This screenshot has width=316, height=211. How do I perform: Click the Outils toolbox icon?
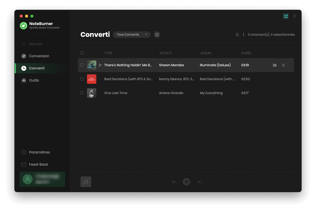(x=24, y=80)
